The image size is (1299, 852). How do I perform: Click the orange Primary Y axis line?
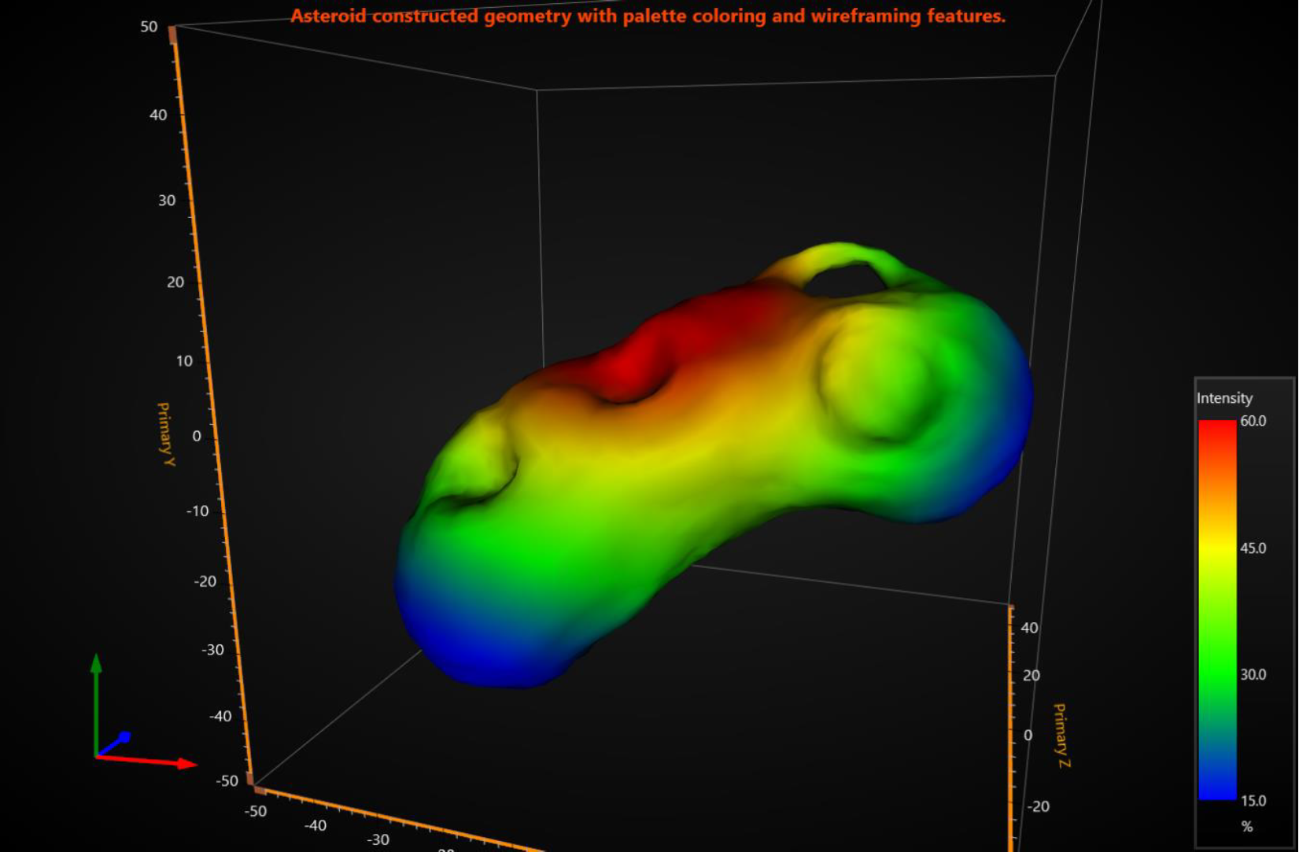(x=211, y=405)
